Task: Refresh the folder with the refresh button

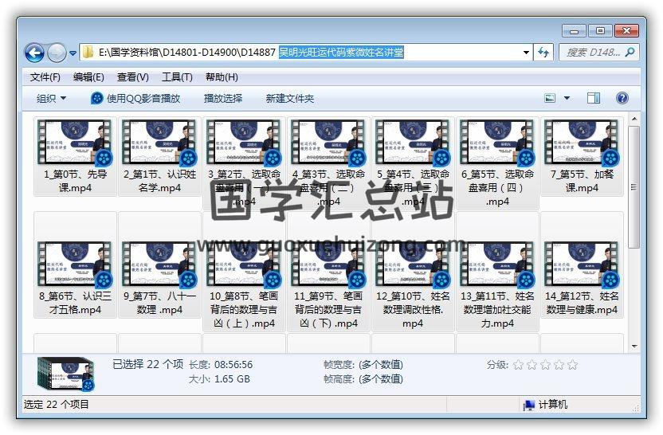Action: (543, 53)
